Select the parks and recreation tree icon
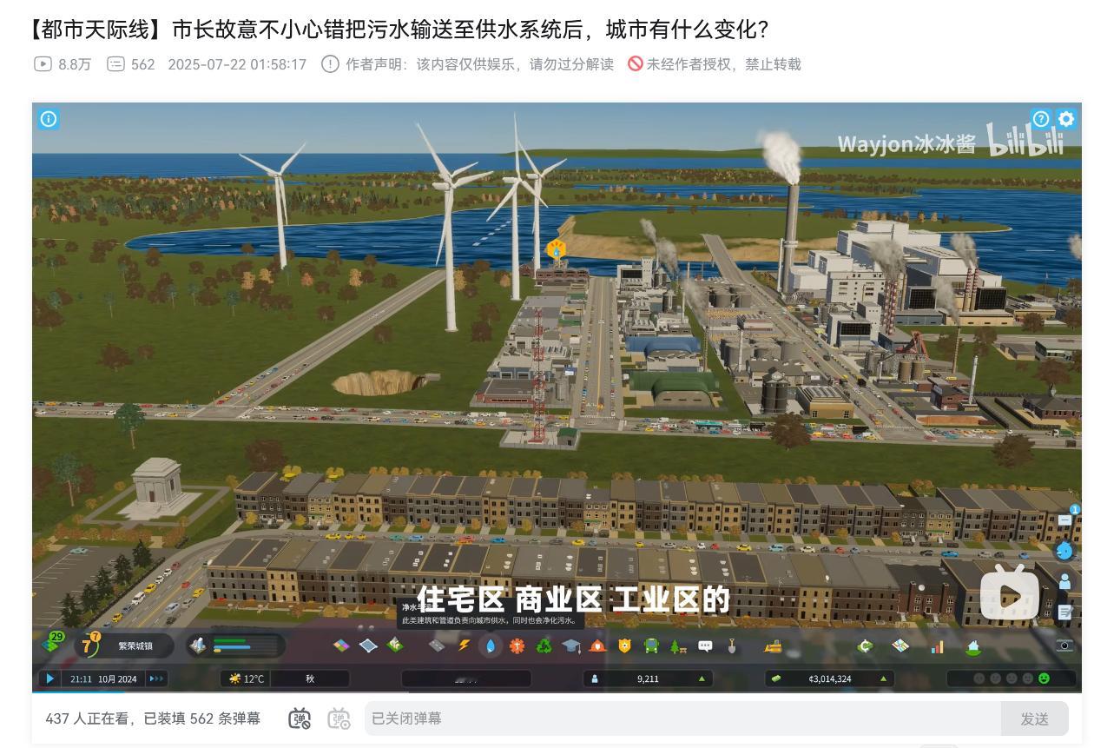Screen dimensions: 1094x748 coord(677,645)
